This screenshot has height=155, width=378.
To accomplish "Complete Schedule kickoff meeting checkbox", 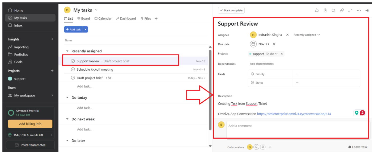I will tap(73, 70).
